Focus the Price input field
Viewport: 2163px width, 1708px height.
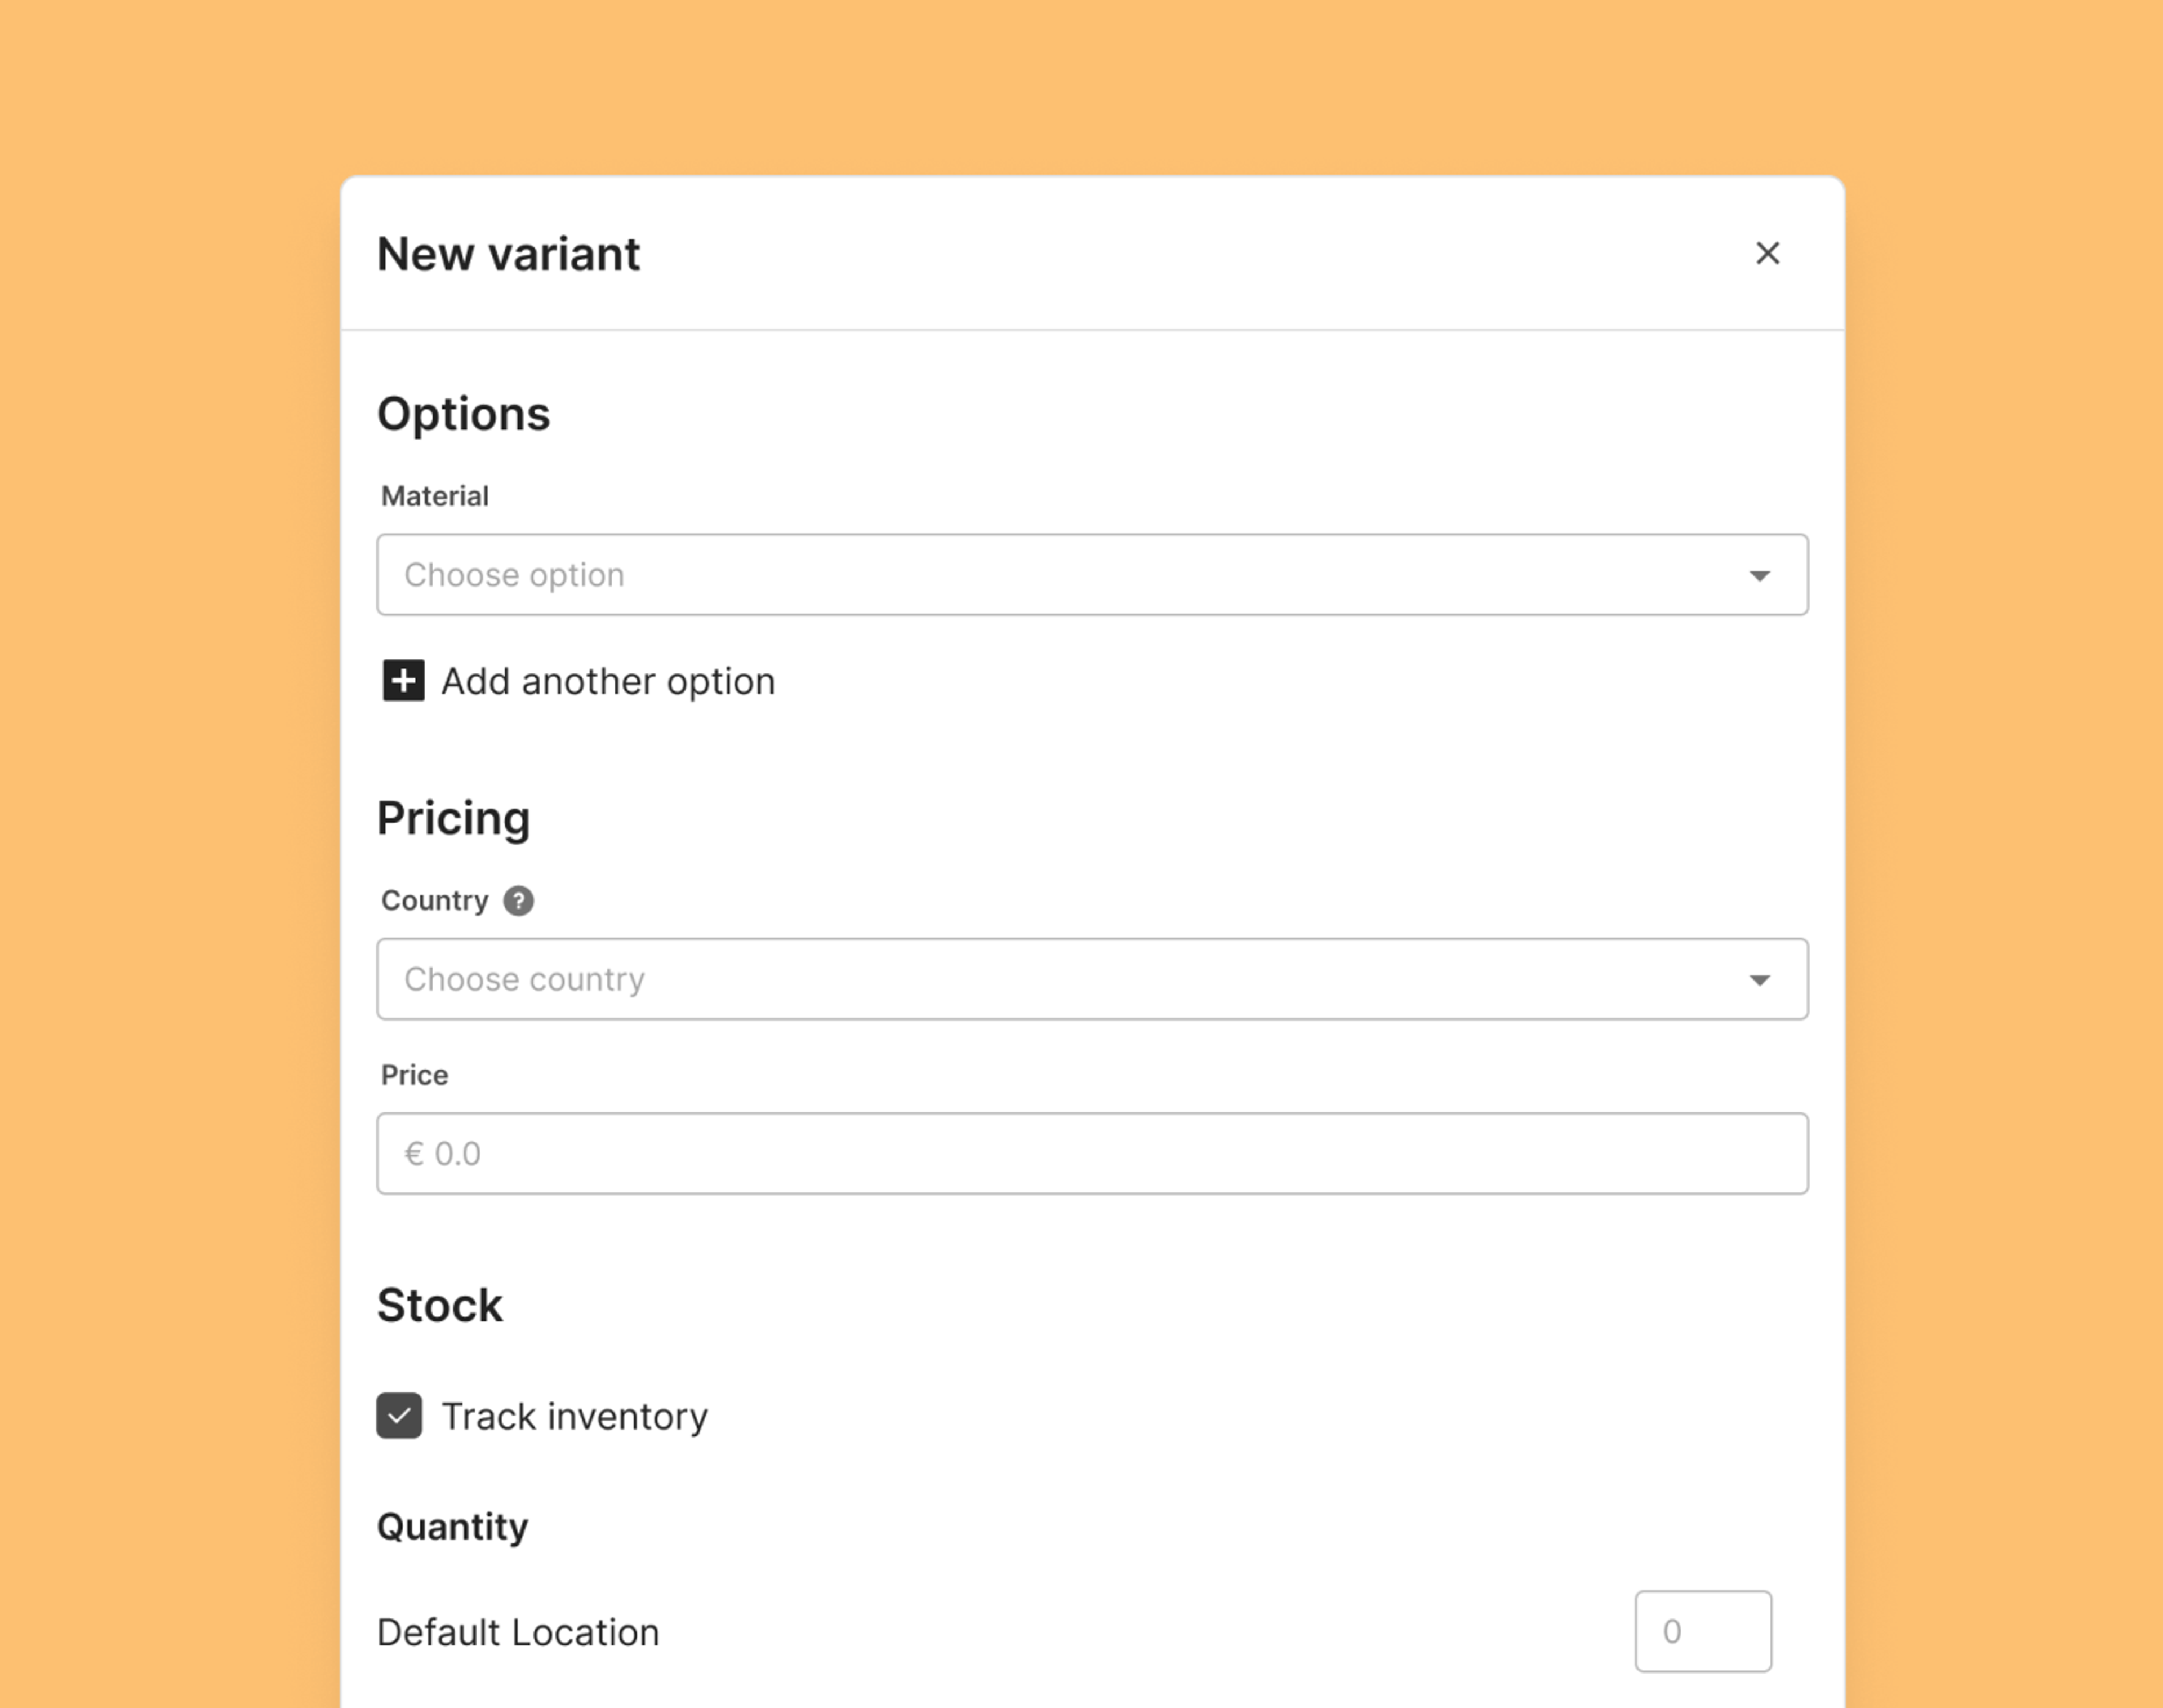click(1092, 1153)
